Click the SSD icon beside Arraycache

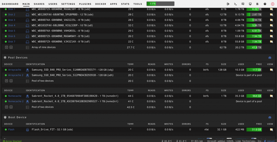27,70
